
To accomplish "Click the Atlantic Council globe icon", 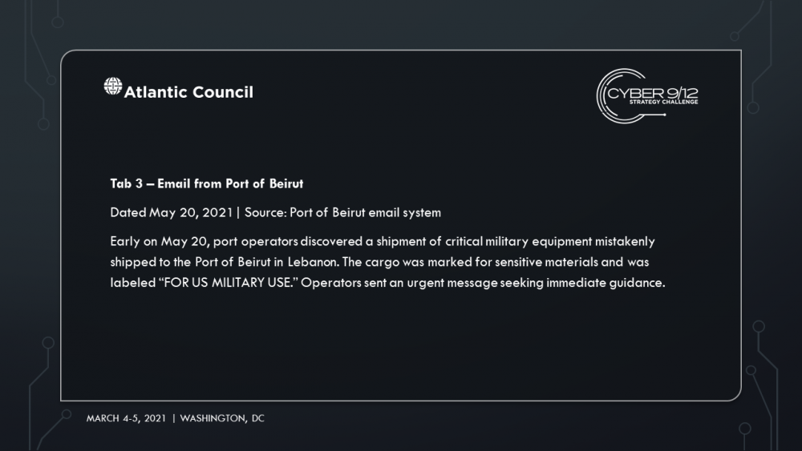I will tap(112, 87).
